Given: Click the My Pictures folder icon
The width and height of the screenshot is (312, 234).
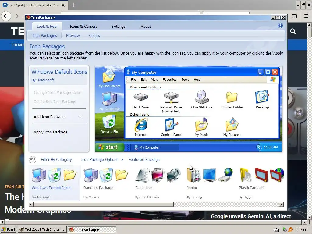Looking at the screenshot, I should tap(232, 125).
